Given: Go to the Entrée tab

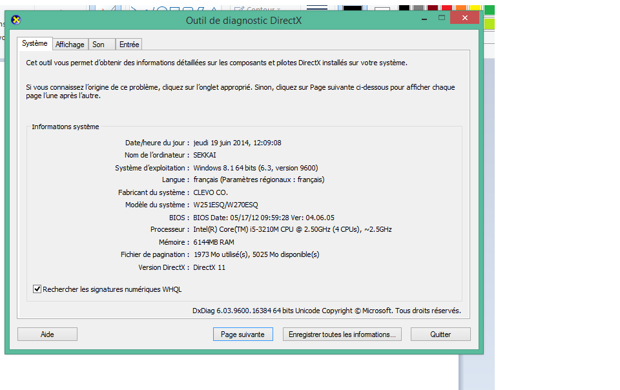Looking at the screenshot, I should [129, 45].
